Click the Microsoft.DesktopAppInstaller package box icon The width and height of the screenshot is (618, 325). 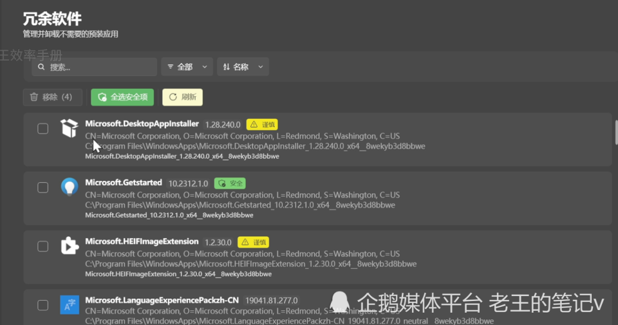pyautogui.click(x=70, y=128)
